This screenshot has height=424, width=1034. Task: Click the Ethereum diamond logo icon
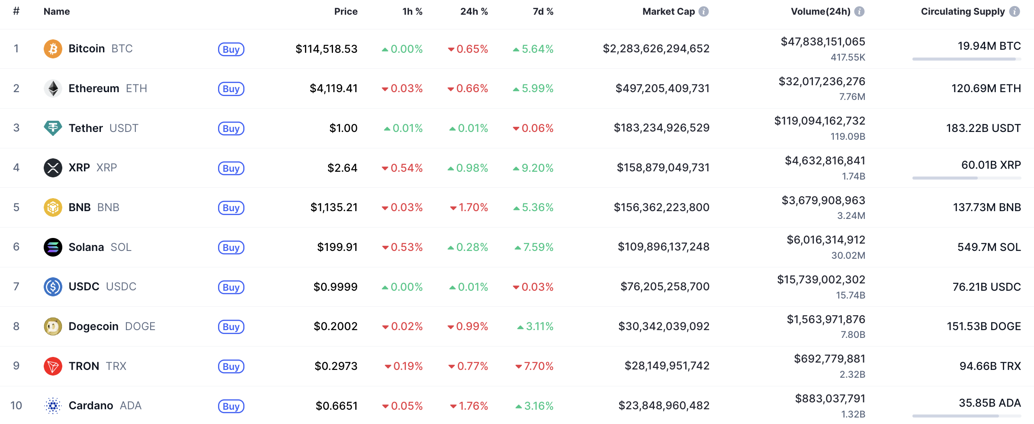[53, 89]
